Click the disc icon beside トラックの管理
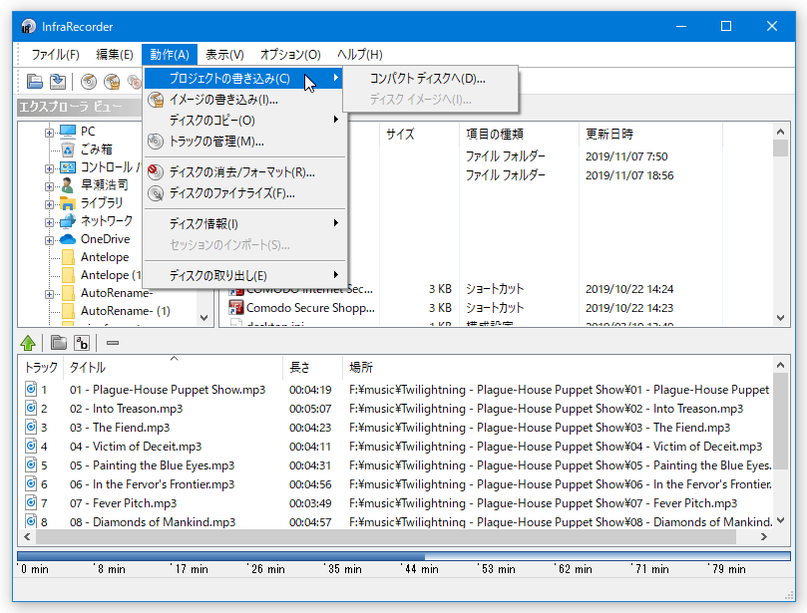 (156, 141)
